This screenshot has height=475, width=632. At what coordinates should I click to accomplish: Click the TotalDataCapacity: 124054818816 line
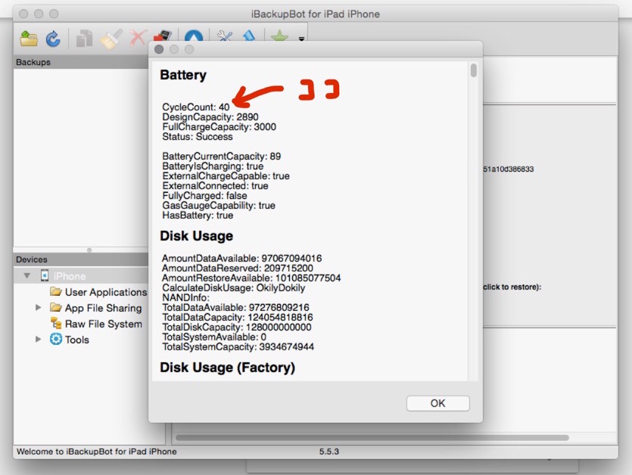coord(238,318)
